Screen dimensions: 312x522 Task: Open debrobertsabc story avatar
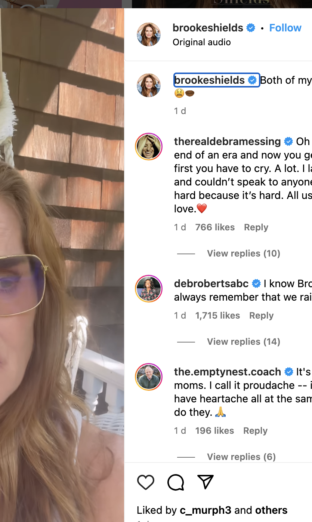click(x=149, y=289)
